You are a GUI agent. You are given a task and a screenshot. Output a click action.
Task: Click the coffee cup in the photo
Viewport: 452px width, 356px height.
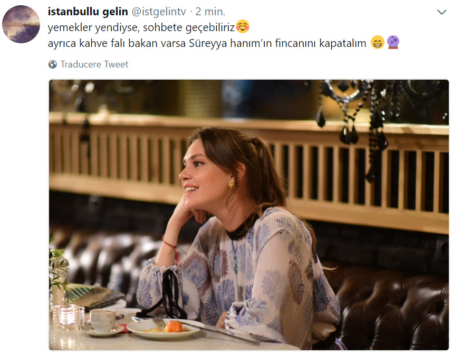pyautogui.click(x=102, y=320)
